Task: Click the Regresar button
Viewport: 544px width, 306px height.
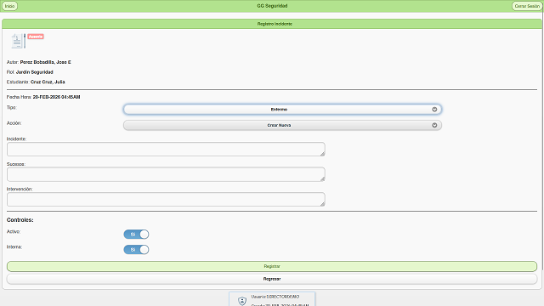Action: (x=272, y=279)
